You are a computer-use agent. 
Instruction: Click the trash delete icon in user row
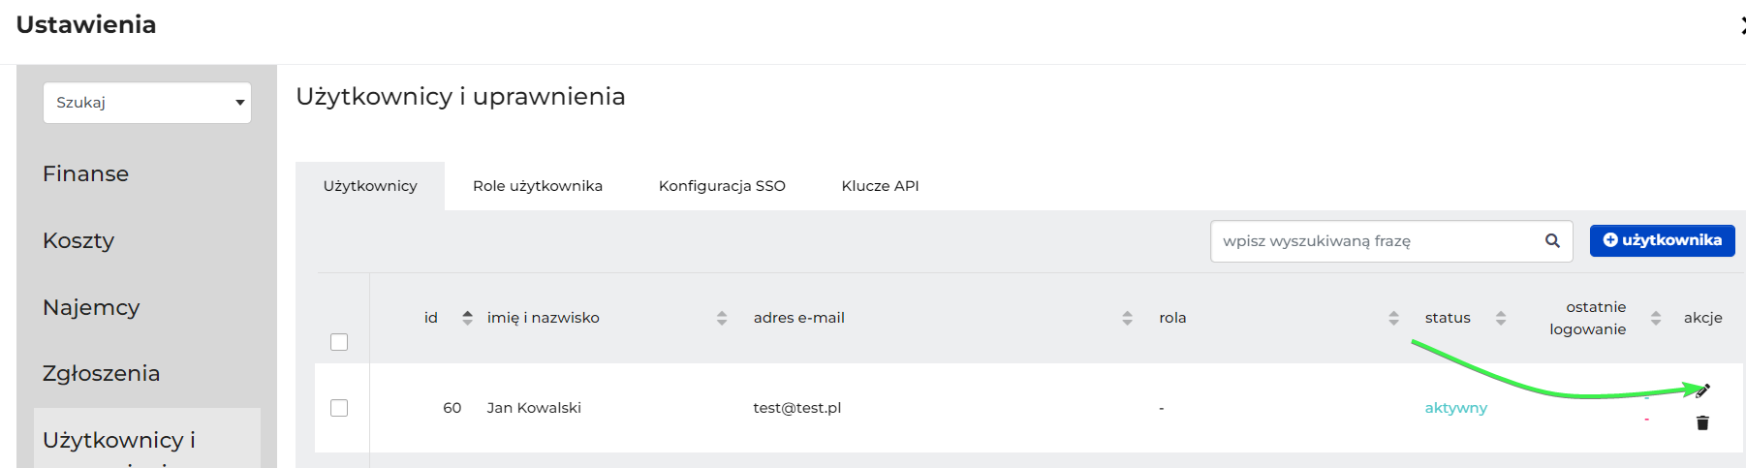1702,422
